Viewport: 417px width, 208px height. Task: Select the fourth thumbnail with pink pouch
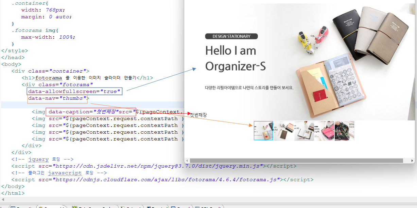coord(324,131)
